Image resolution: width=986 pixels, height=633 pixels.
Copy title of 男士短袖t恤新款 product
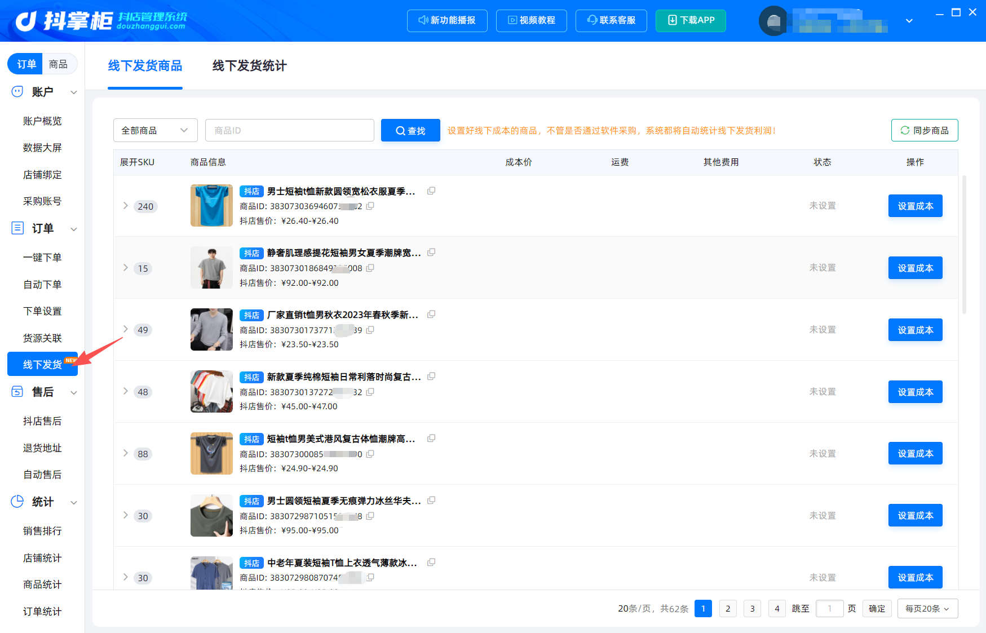(x=431, y=191)
